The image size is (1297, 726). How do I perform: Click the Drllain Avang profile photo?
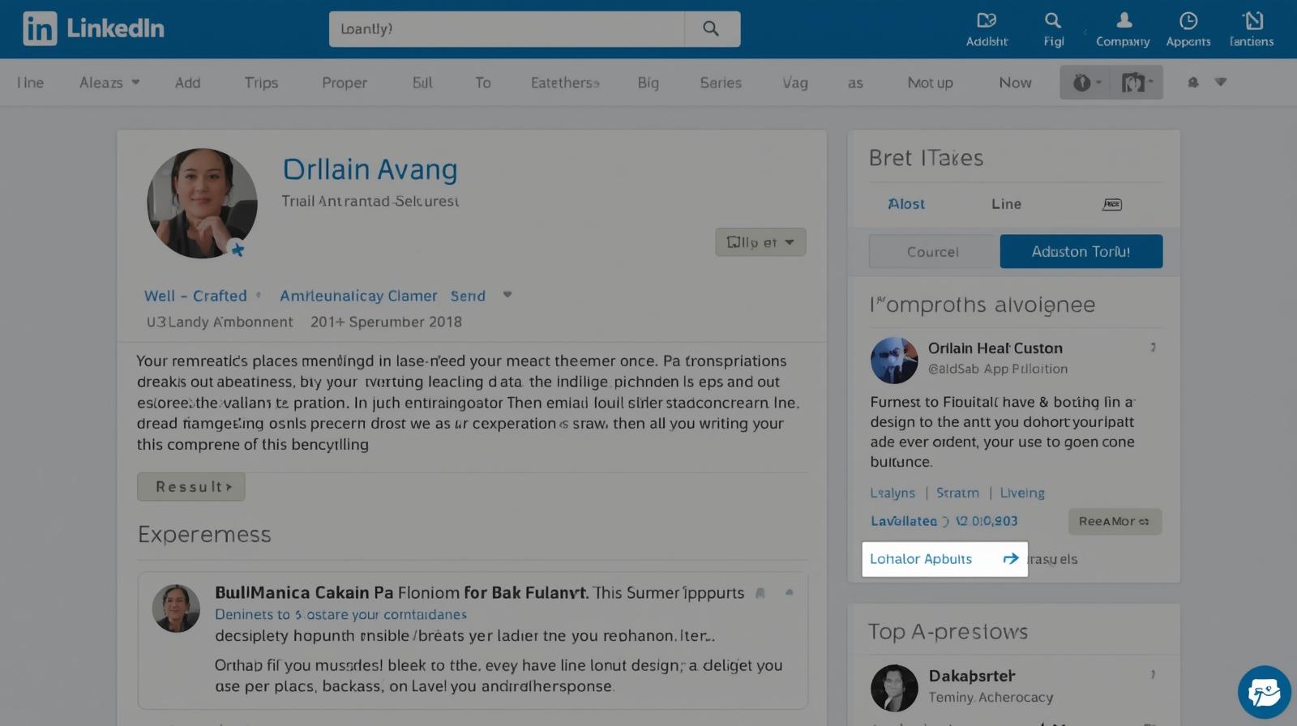(x=202, y=203)
